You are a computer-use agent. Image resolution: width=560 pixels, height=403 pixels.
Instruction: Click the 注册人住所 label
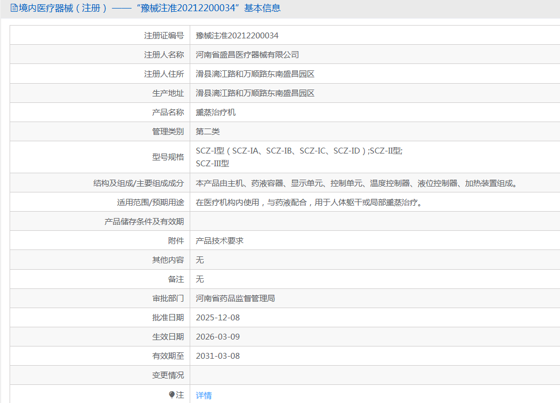[x=164, y=74]
